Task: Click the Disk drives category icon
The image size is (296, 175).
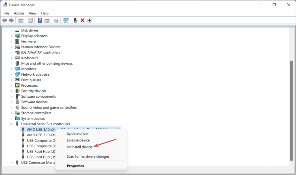Action: 17,31
